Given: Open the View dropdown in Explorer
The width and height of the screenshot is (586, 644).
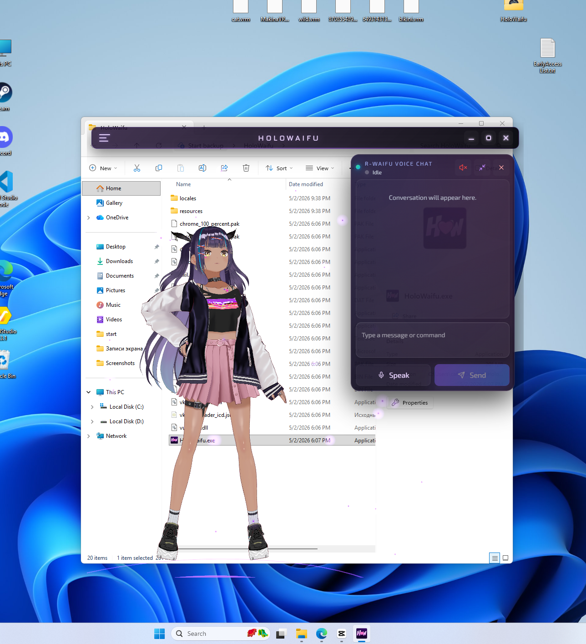Looking at the screenshot, I should (320, 168).
